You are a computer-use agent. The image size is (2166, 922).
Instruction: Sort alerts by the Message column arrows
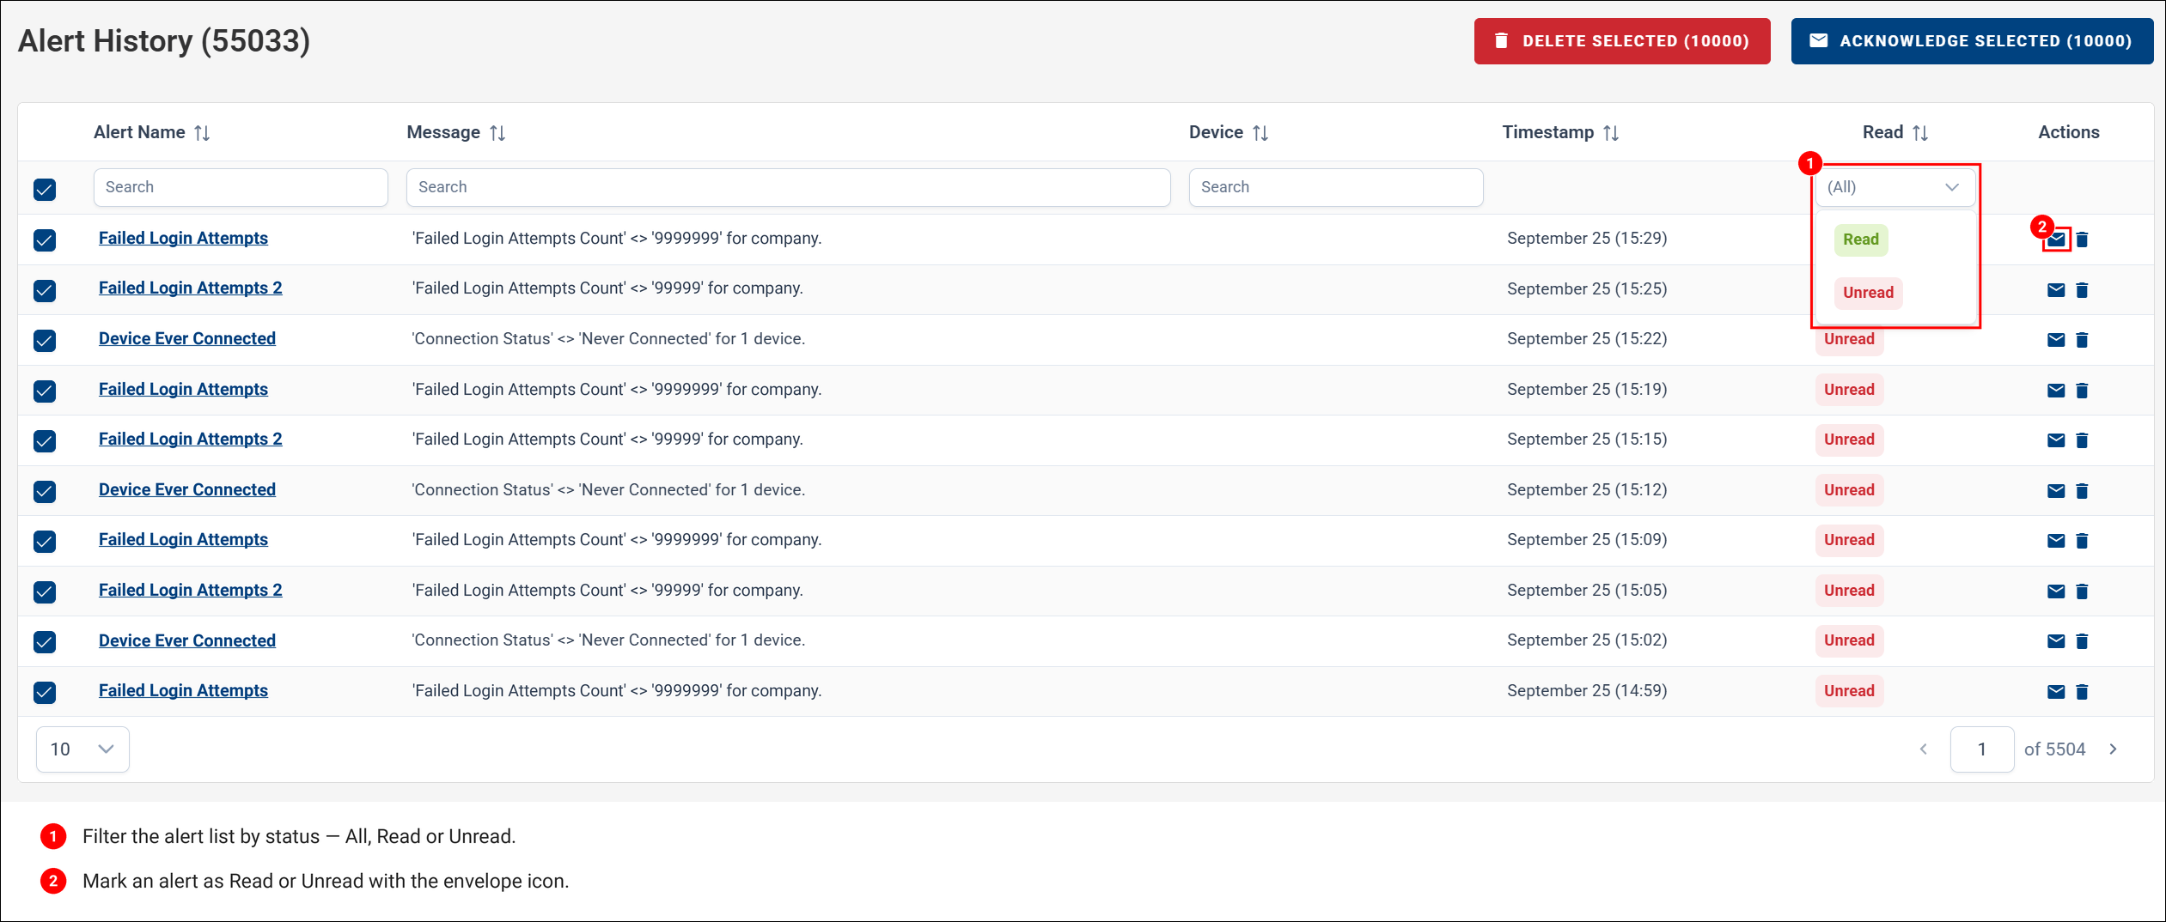[x=497, y=133]
